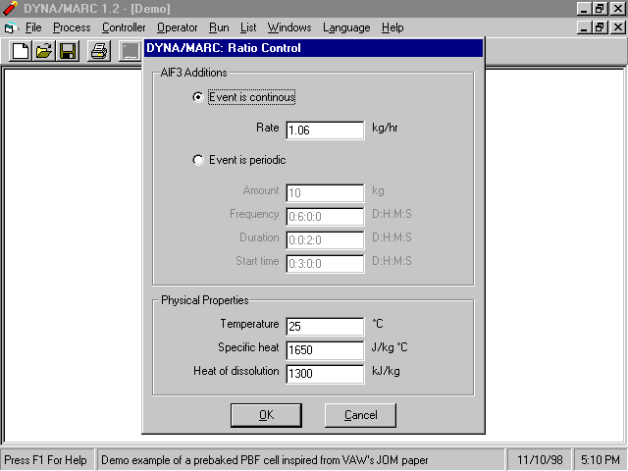Click the Temperature input field

pyautogui.click(x=325, y=327)
